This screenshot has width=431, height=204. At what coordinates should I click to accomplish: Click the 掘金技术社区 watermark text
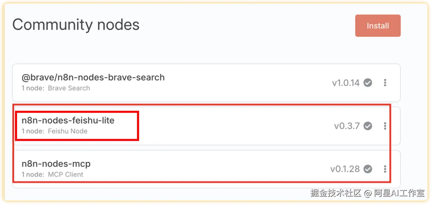[336, 193]
